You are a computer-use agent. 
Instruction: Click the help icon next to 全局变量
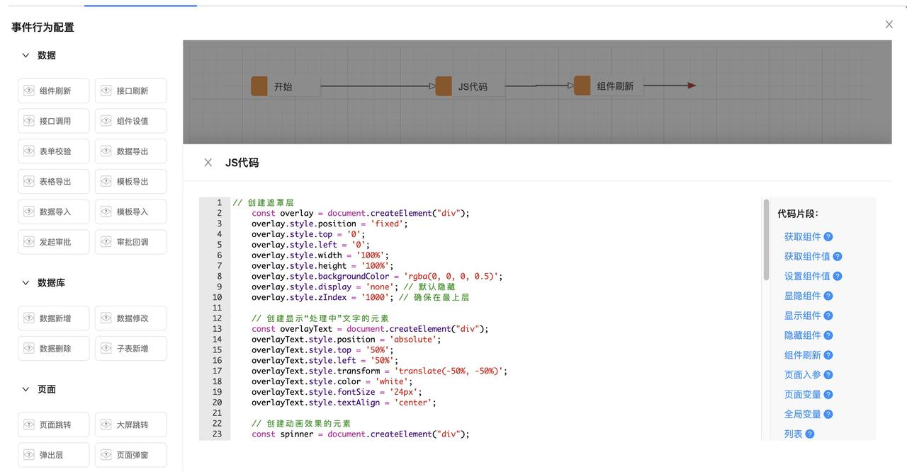[x=828, y=415]
